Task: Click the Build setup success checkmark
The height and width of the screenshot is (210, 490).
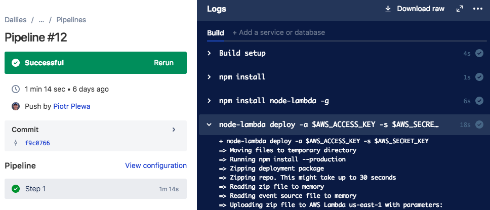Action: coord(479,54)
